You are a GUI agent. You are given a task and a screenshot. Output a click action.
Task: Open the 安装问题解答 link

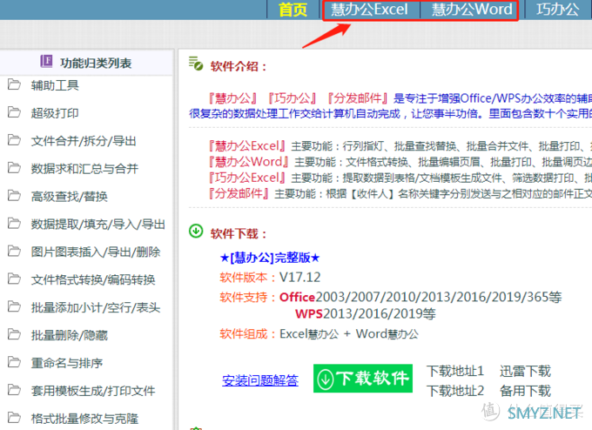pos(260,380)
